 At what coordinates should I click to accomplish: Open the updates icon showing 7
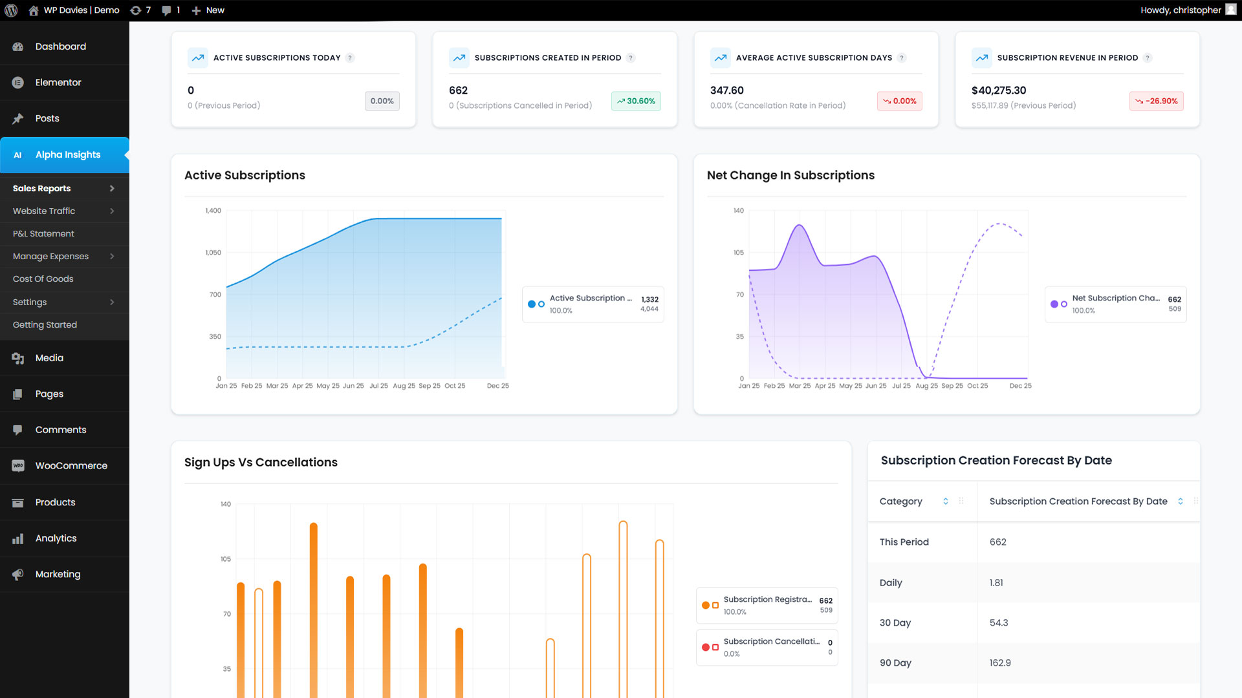[136, 10]
